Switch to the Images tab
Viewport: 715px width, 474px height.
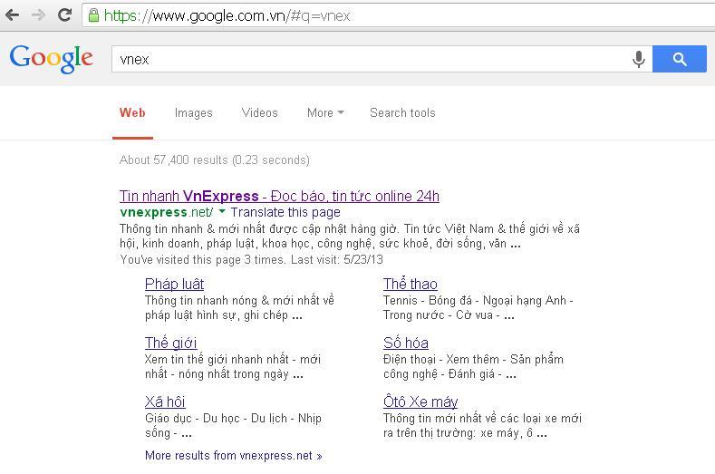pyautogui.click(x=193, y=112)
